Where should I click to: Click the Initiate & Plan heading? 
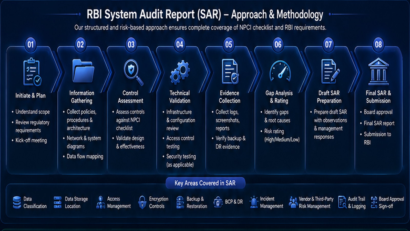click(30, 95)
